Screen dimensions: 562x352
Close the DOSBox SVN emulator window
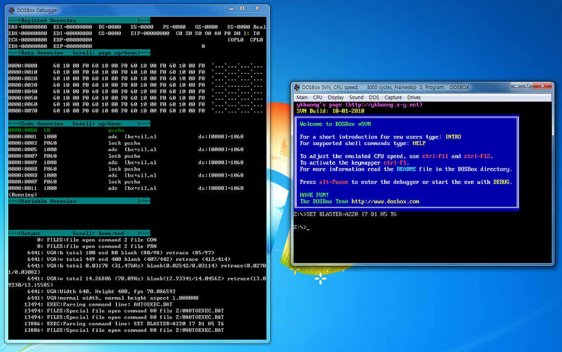pyautogui.click(x=542, y=86)
